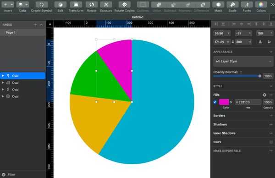Click the Create Symbol toolbar icon
The image size is (275, 178).
42,5
